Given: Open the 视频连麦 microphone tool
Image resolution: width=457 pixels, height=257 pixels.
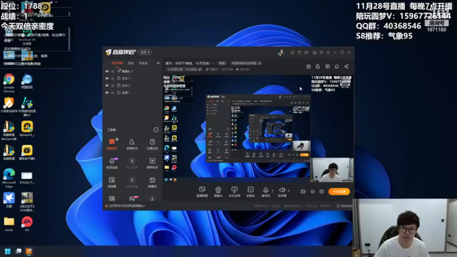Looking at the screenshot, I should 112,163.
